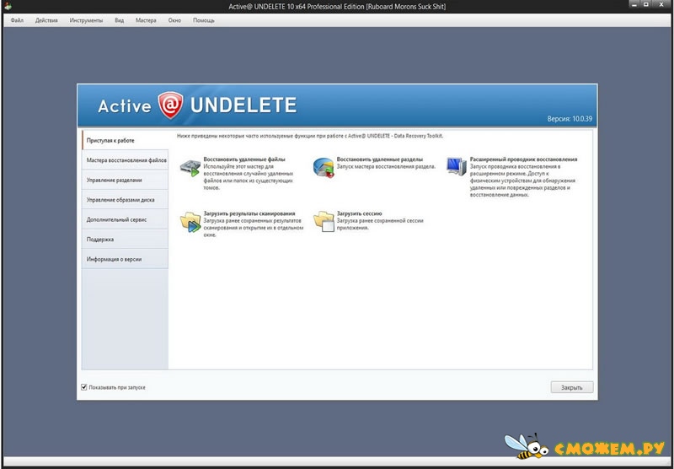Click the folder icon for loading scan results
Viewport: 674px width, 469px height.
pos(190,222)
